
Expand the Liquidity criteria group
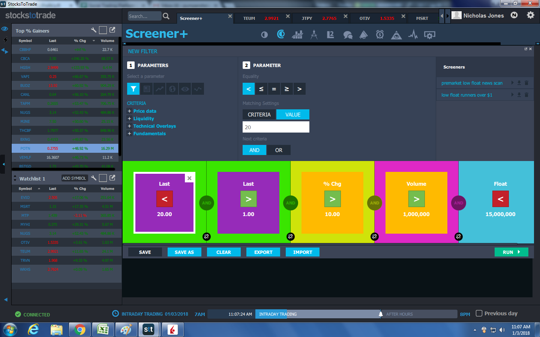click(129, 119)
